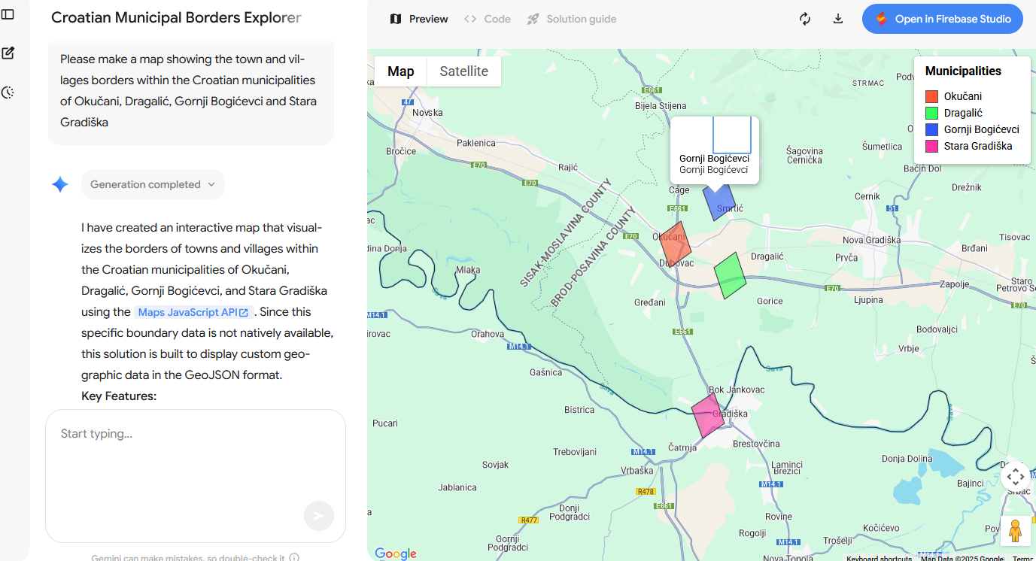Open the history icon in the sidebar
1036x561 pixels.
[8, 92]
